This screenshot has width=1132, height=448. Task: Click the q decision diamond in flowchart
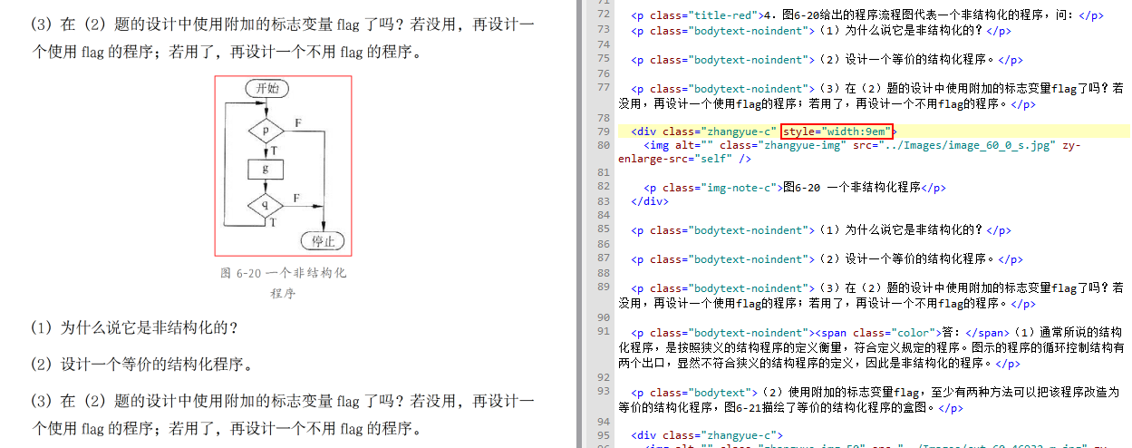click(x=266, y=205)
